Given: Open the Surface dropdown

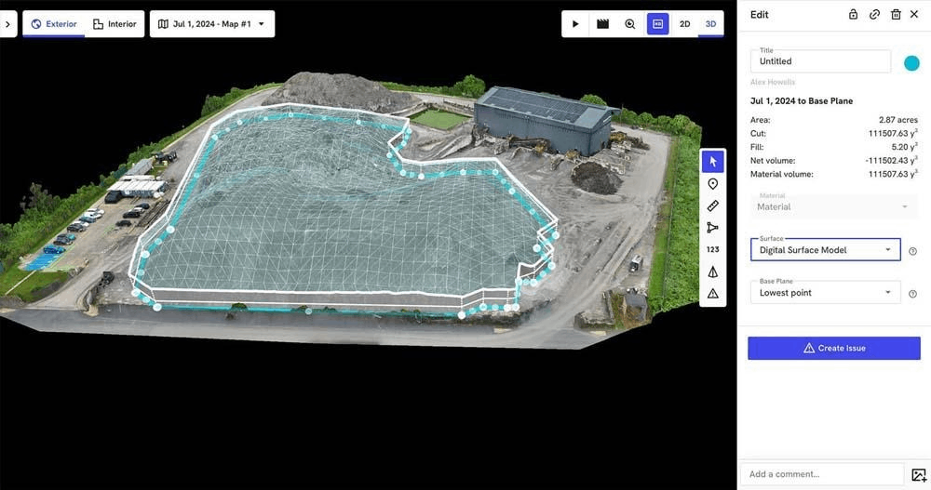Looking at the screenshot, I should pos(825,250).
